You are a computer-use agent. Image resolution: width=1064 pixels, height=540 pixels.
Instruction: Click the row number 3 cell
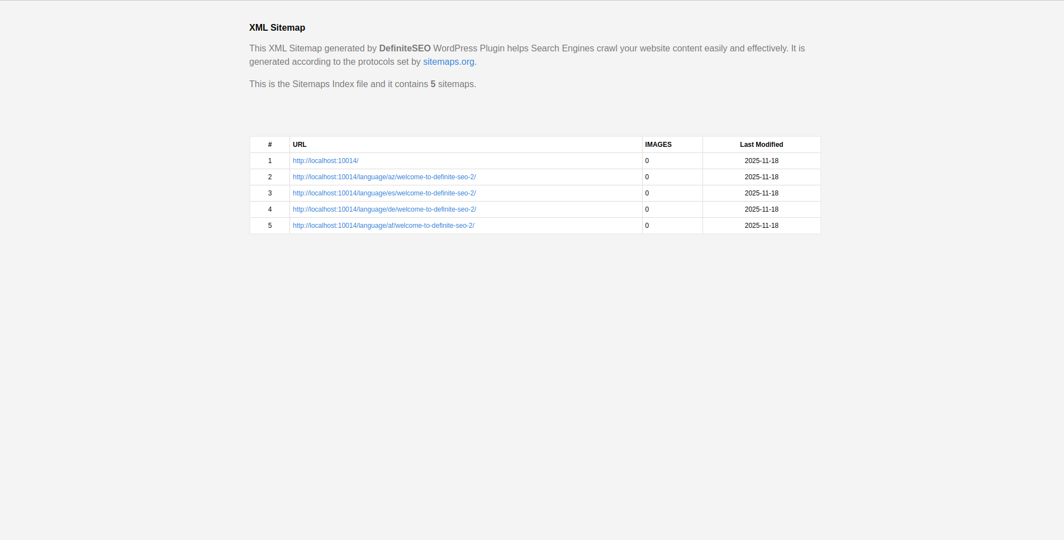[x=270, y=193]
